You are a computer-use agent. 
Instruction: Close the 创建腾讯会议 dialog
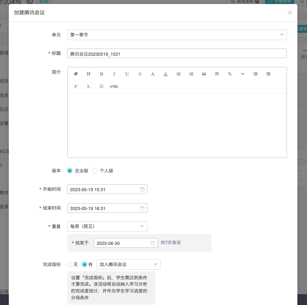click(290, 13)
